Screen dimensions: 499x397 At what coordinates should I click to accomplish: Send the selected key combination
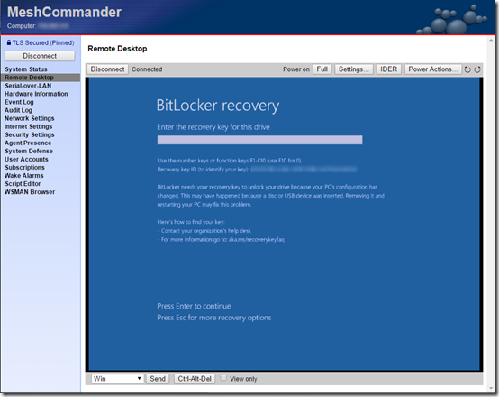(x=158, y=379)
